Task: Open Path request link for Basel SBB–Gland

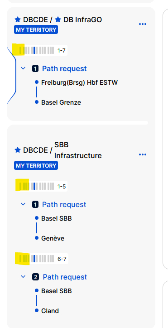Action: pyautogui.click(x=65, y=277)
